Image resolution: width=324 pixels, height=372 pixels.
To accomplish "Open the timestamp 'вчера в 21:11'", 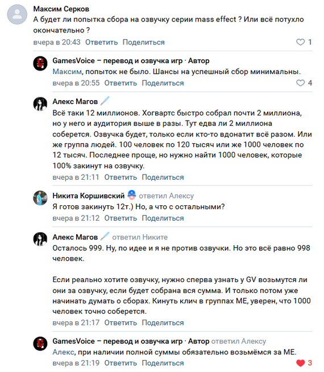I will 76,177.
